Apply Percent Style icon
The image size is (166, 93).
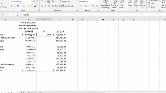(86, 6)
